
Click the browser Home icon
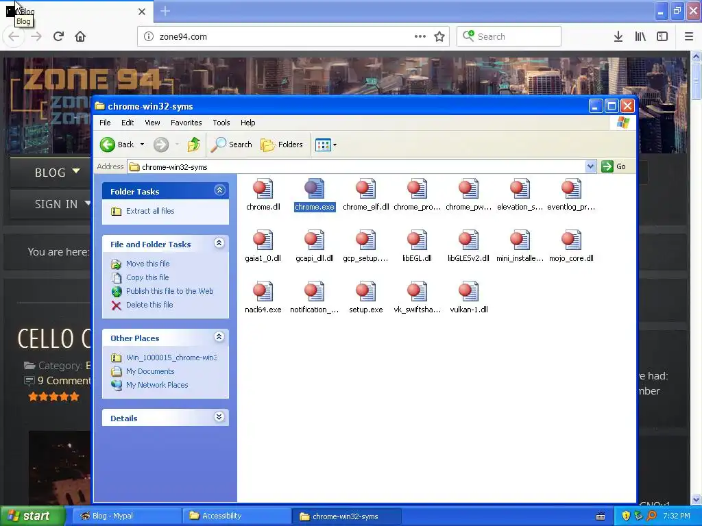80,36
